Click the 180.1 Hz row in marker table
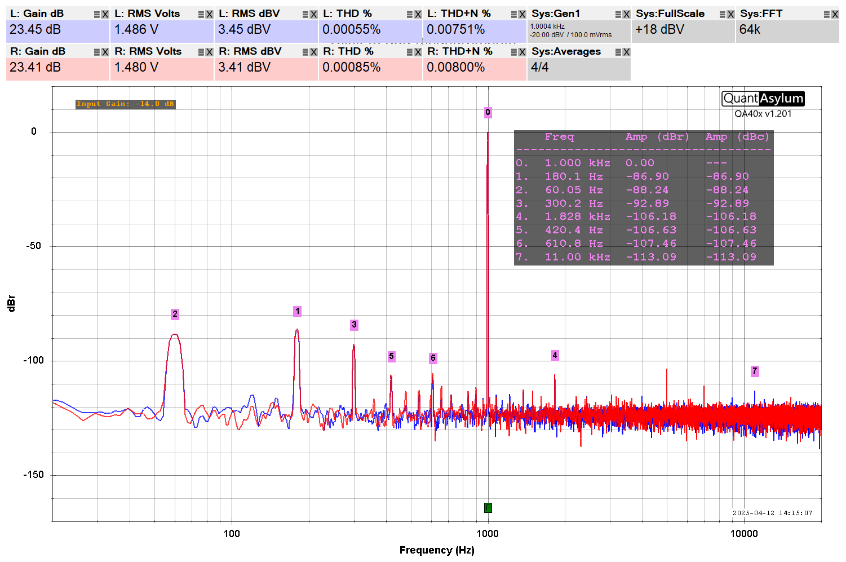The width and height of the screenshot is (846, 562). point(632,176)
